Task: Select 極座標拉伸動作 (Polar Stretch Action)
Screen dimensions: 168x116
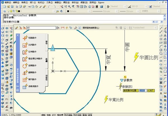Action: (x=32, y=59)
